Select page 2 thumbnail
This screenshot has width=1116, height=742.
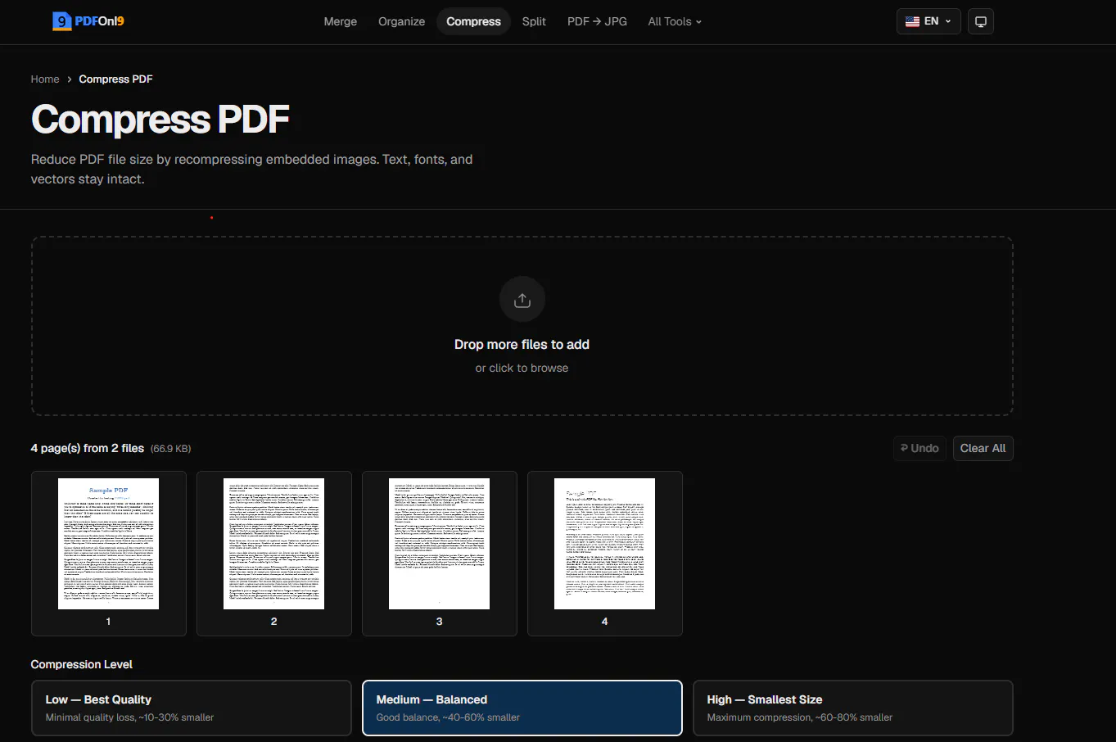coord(274,554)
